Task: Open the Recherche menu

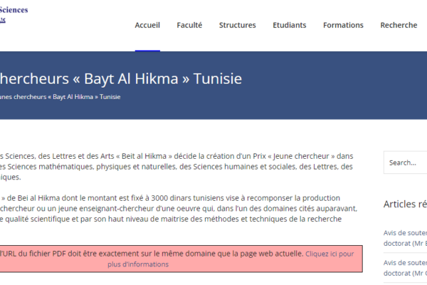Action: pyautogui.click(x=399, y=25)
